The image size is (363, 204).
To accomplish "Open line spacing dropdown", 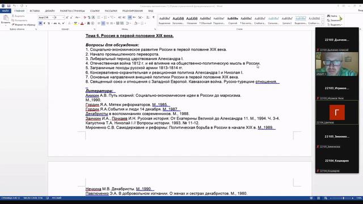I will coord(129,23).
